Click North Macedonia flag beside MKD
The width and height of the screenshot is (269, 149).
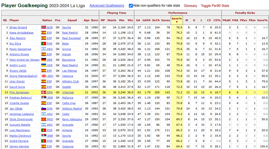(44, 119)
